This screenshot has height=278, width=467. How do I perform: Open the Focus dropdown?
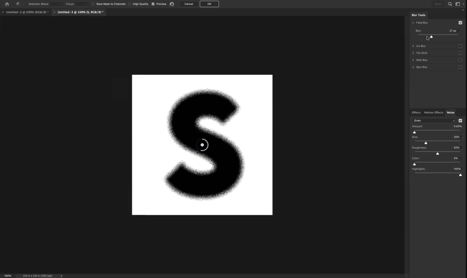pos(82,4)
